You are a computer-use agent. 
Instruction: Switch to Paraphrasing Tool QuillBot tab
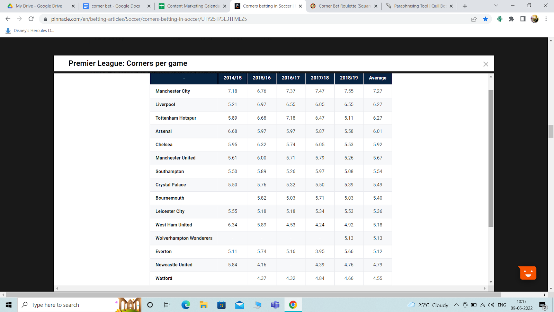[x=420, y=6]
